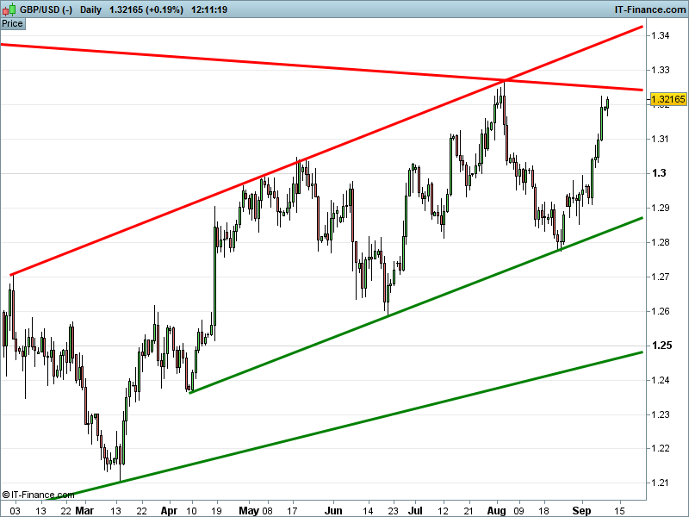Viewport: 689px width, 517px height.
Task: Click the bold 1.3 price axis label
Action: [x=659, y=173]
